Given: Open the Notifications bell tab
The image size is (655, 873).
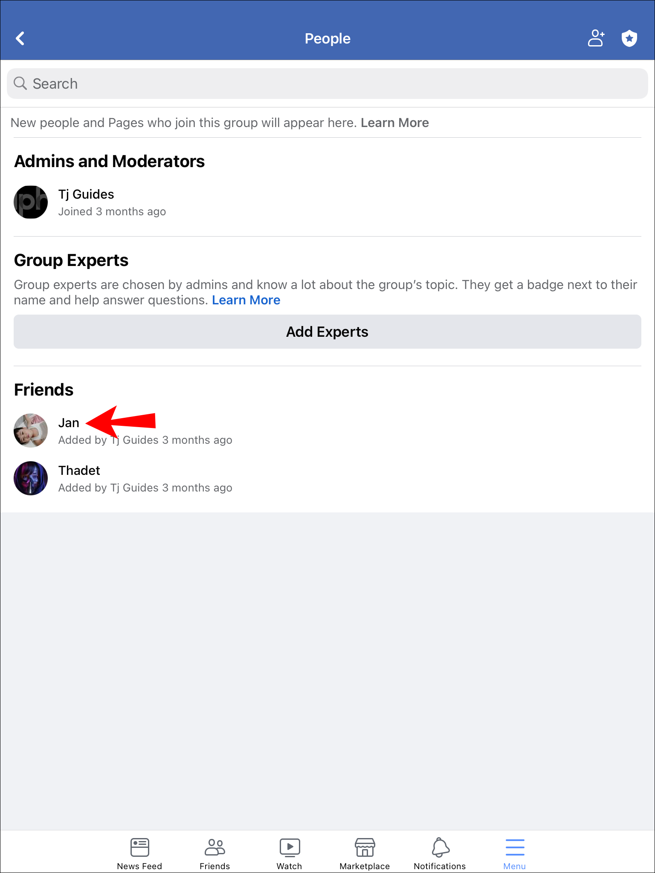Looking at the screenshot, I should tap(440, 853).
